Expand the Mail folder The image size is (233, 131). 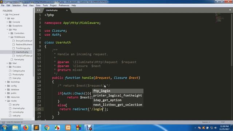(7, 63)
